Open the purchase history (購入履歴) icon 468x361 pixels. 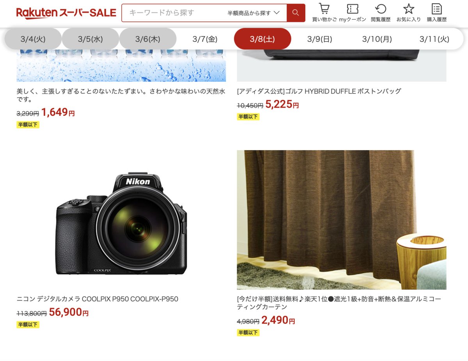coord(436,12)
